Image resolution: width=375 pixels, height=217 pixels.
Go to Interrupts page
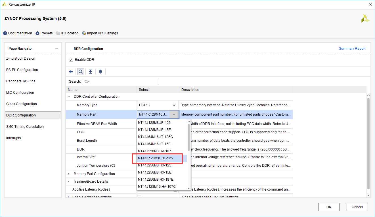click(14, 138)
